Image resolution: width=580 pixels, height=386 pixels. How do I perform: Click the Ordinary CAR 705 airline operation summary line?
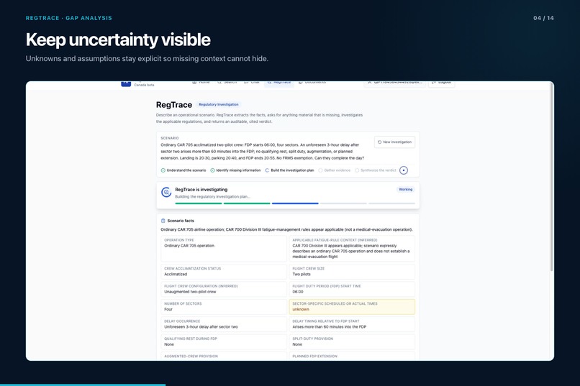286,229
